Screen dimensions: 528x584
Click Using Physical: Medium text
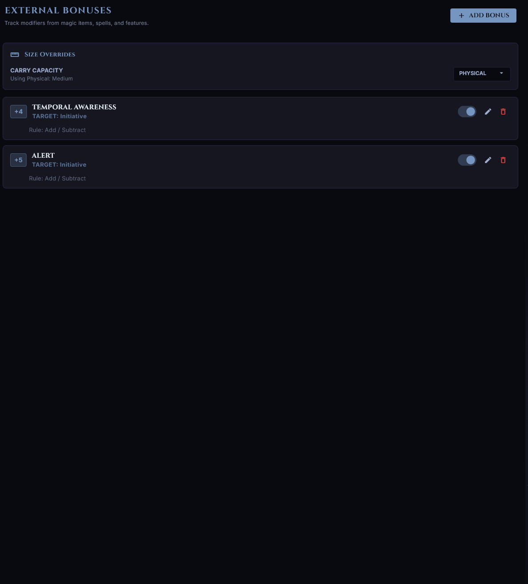pyautogui.click(x=41, y=78)
